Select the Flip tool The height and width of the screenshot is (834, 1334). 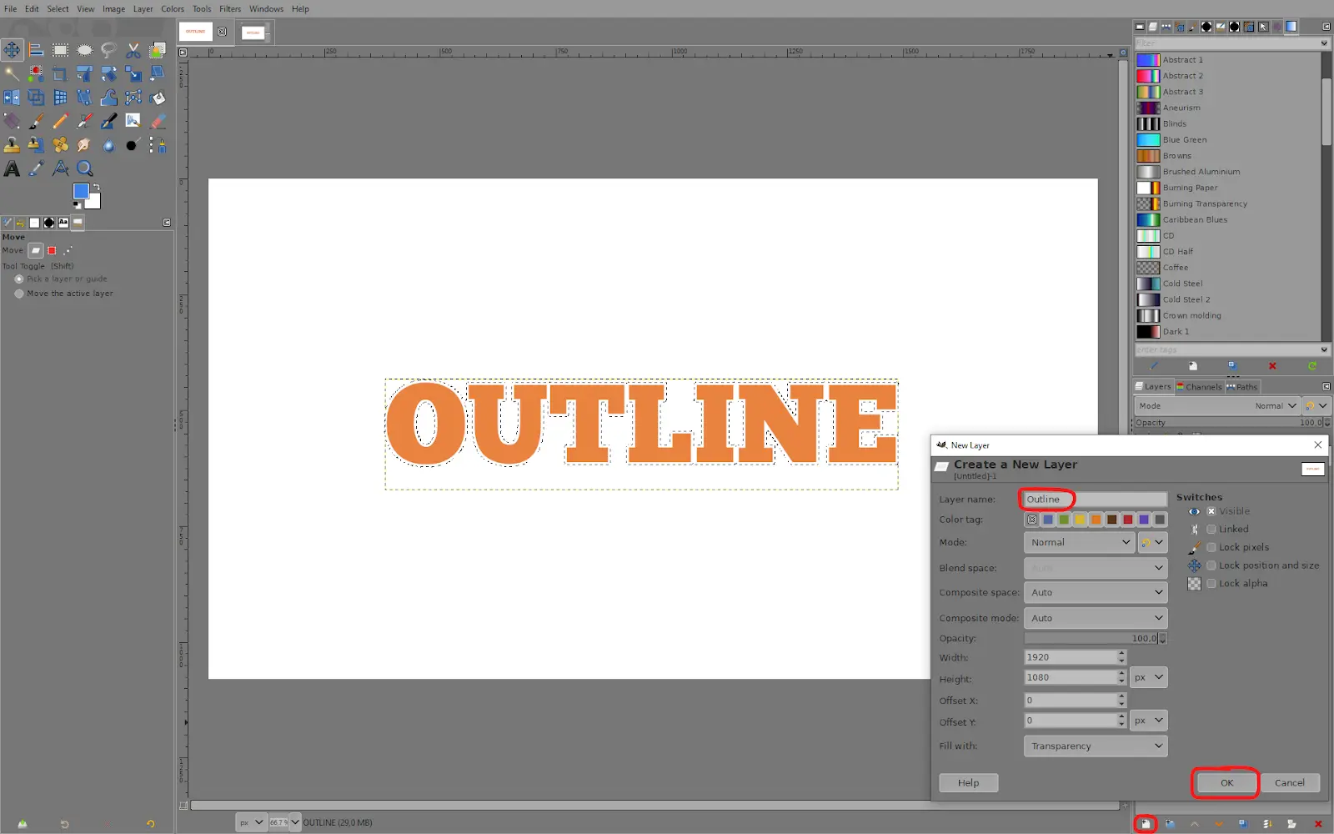[12, 98]
